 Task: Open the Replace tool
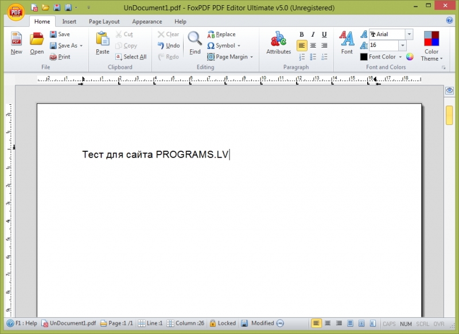221,34
